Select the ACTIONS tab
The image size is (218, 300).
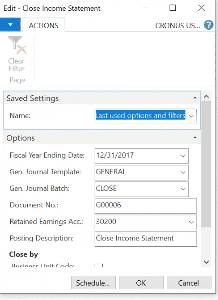click(44, 26)
